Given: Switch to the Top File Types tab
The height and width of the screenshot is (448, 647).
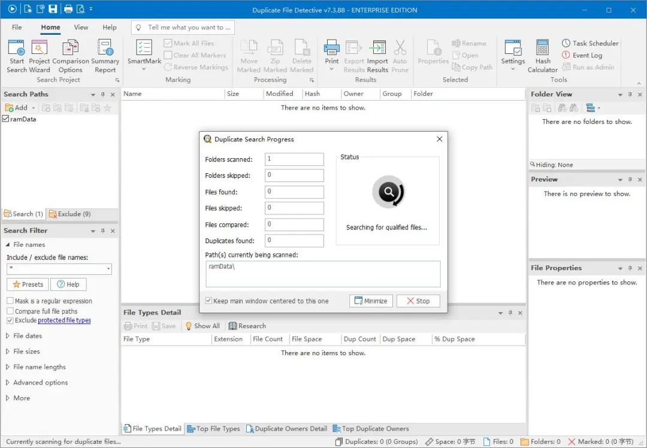Looking at the screenshot, I should point(213,429).
